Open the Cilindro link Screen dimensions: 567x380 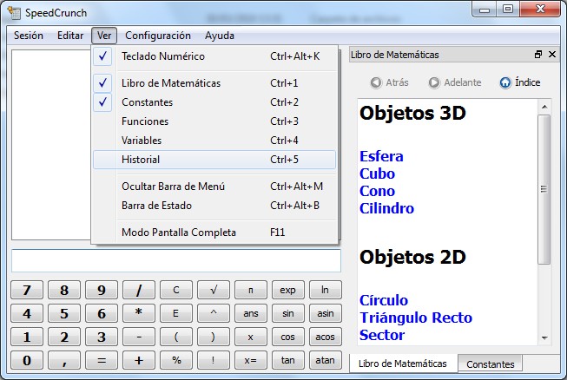[386, 208]
